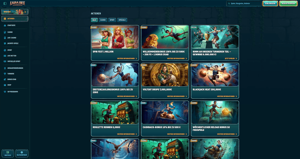Focus the Spiele, Kategorien, Anbieter search field
Image resolution: width=300 pixels, height=159 pixels.
point(245,4)
